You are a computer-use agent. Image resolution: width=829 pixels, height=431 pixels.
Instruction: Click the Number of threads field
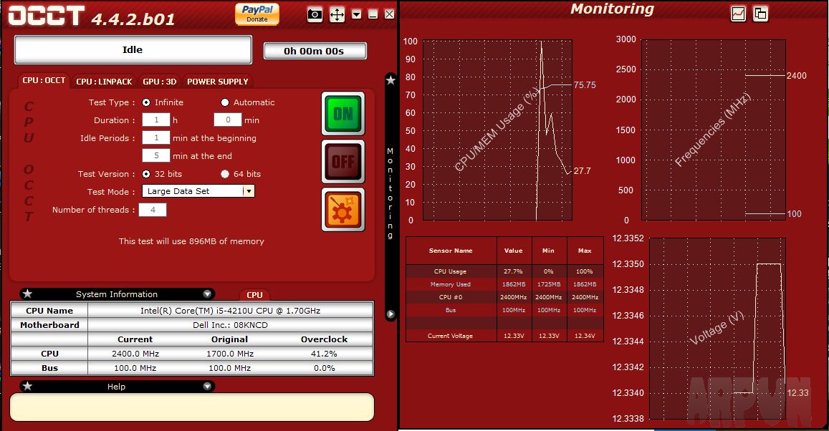pyautogui.click(x=153, y=210)
